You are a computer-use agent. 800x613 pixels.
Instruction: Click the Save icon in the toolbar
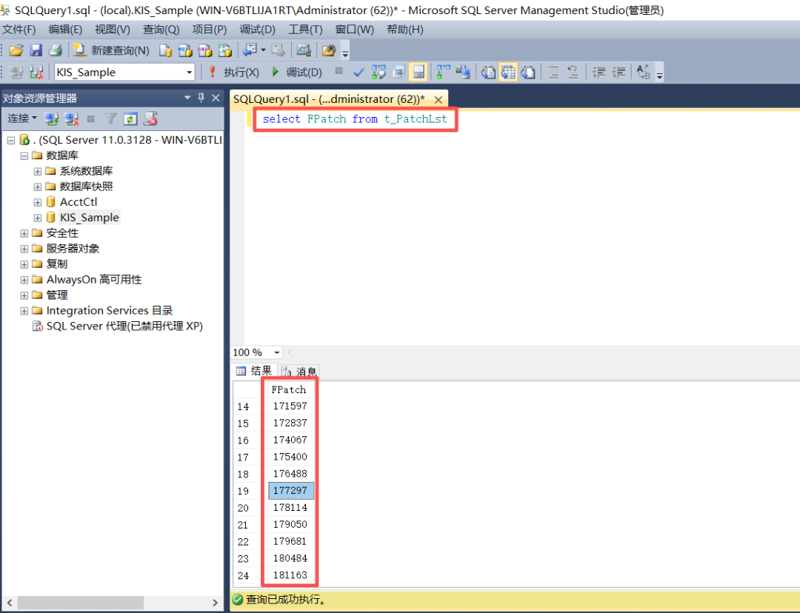[36, 50]
